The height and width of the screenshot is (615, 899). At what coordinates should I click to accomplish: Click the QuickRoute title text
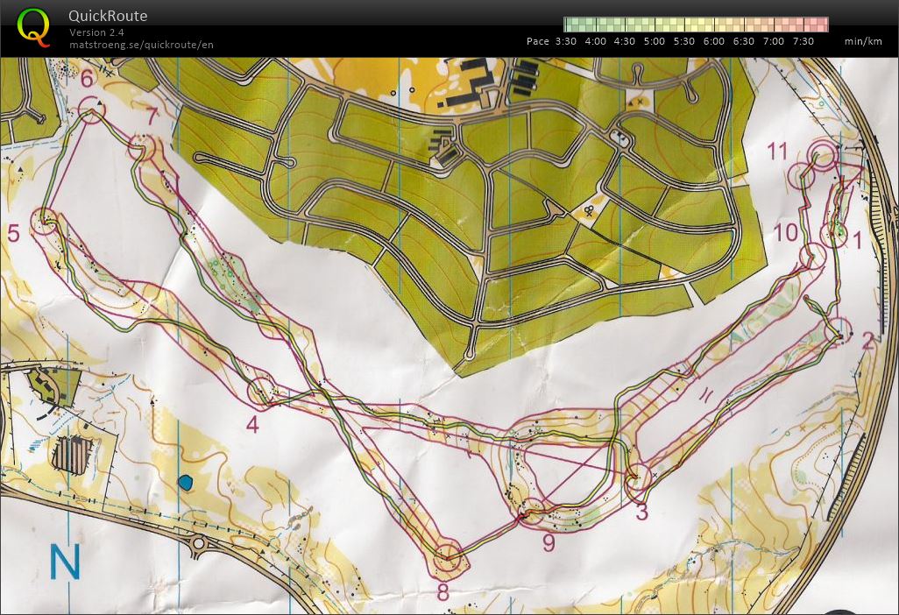[x=108, y=16]
